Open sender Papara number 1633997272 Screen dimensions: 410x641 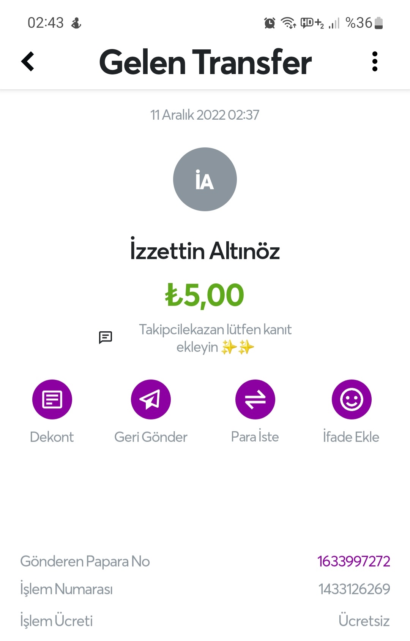[x=353, y=561]
